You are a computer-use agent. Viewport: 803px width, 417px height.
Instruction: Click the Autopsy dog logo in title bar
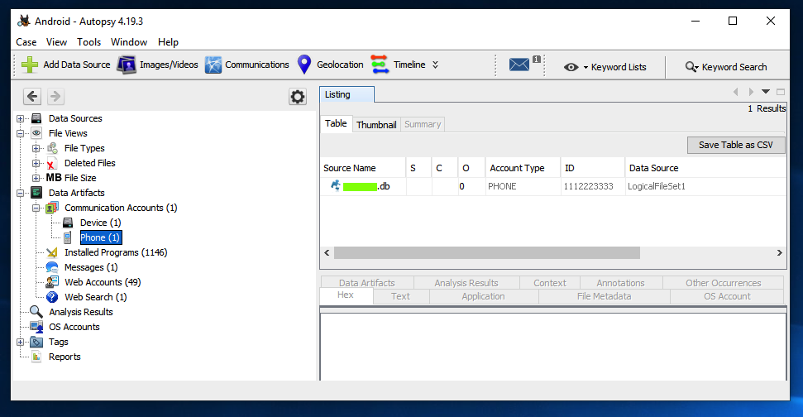tap(23, 21)
